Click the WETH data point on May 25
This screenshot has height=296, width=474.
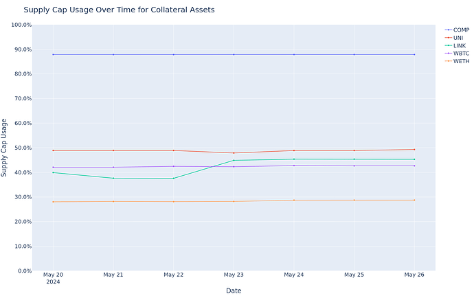pos(354,201)
